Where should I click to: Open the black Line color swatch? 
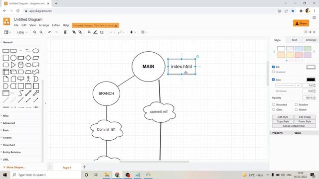pos(311,80)
